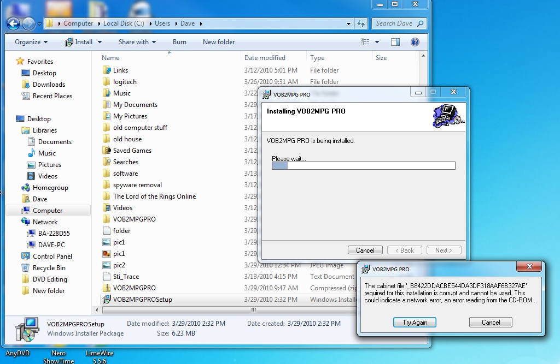Click the Music library icon

(31, 153)
